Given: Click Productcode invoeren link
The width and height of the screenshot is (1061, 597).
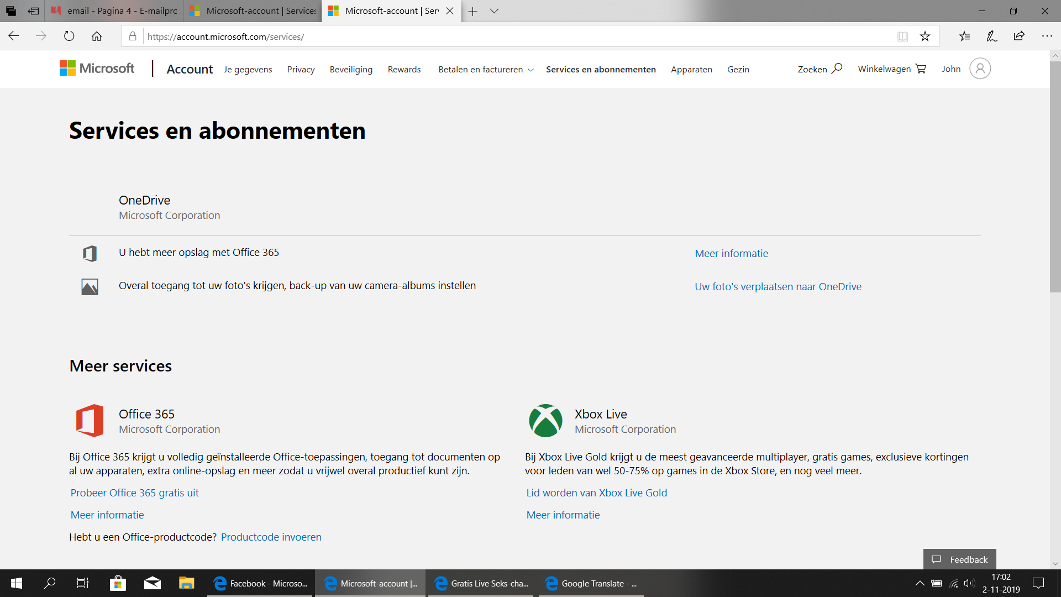Looking at the screenshot, I should [x=271, y=537].
